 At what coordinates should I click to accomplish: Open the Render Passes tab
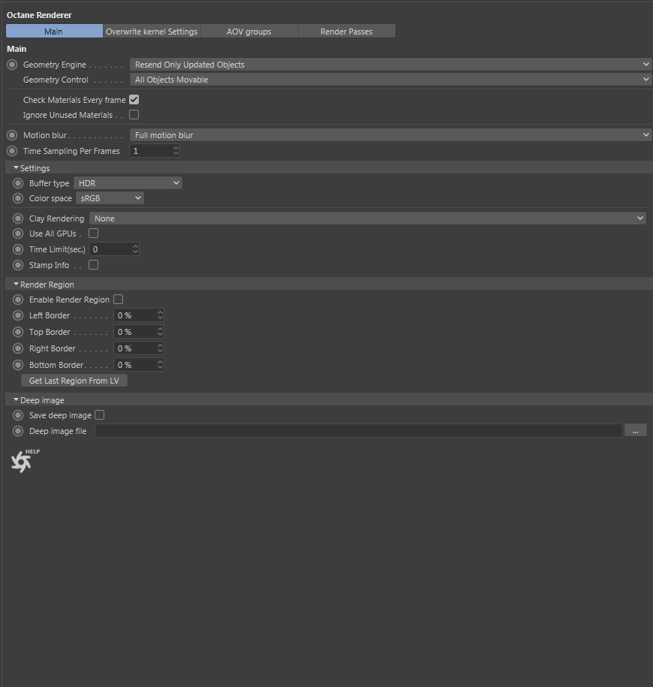tap(347, 31)
